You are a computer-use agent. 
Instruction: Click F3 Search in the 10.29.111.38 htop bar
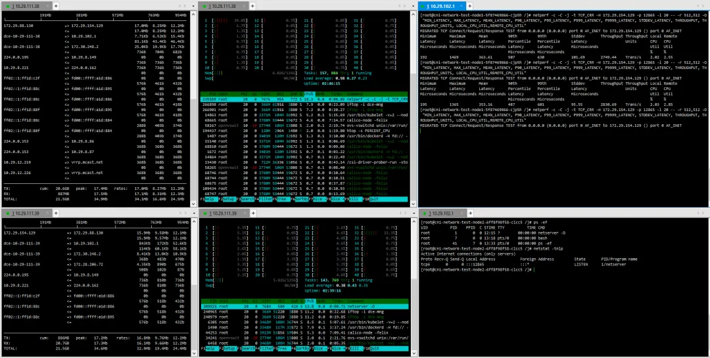tap(246, 198)
